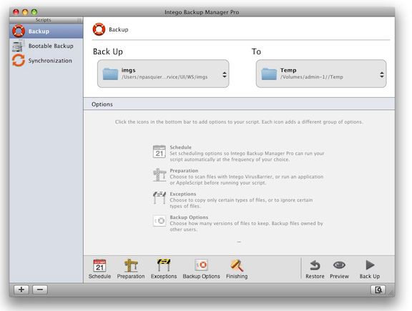Select the Synchronization script
Image resolution: width=412 pixels, height=311 pixels.
pyautogui.click(x=46, y=61)
